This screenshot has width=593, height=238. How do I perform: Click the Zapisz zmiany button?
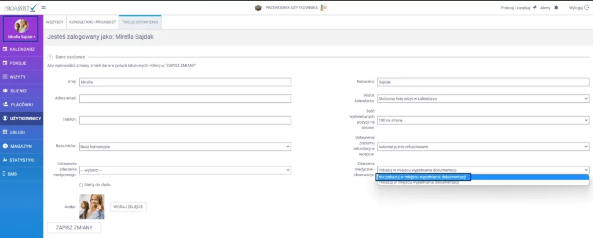[x=74, y=228]
